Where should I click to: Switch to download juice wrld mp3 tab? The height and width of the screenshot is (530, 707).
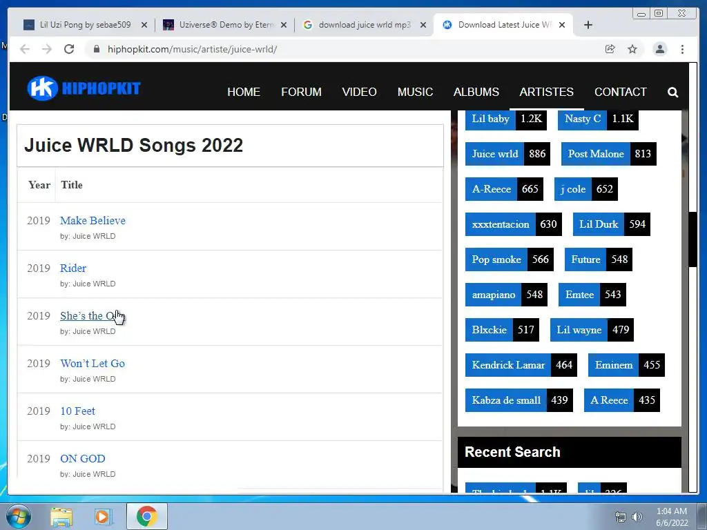coord(365,25)
